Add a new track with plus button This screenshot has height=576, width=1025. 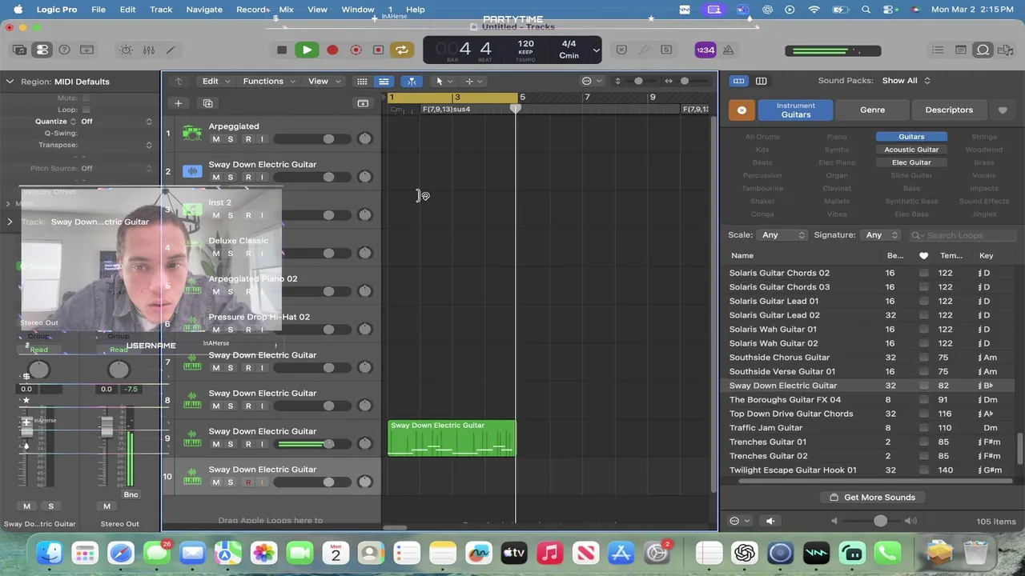[x=179, y=103]
